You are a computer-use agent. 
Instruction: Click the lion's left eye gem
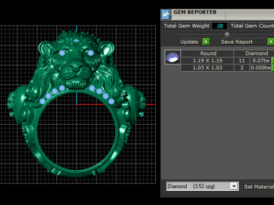pos(62,53)
